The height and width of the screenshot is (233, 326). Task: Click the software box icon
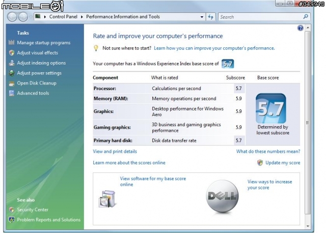pos(107,199)
